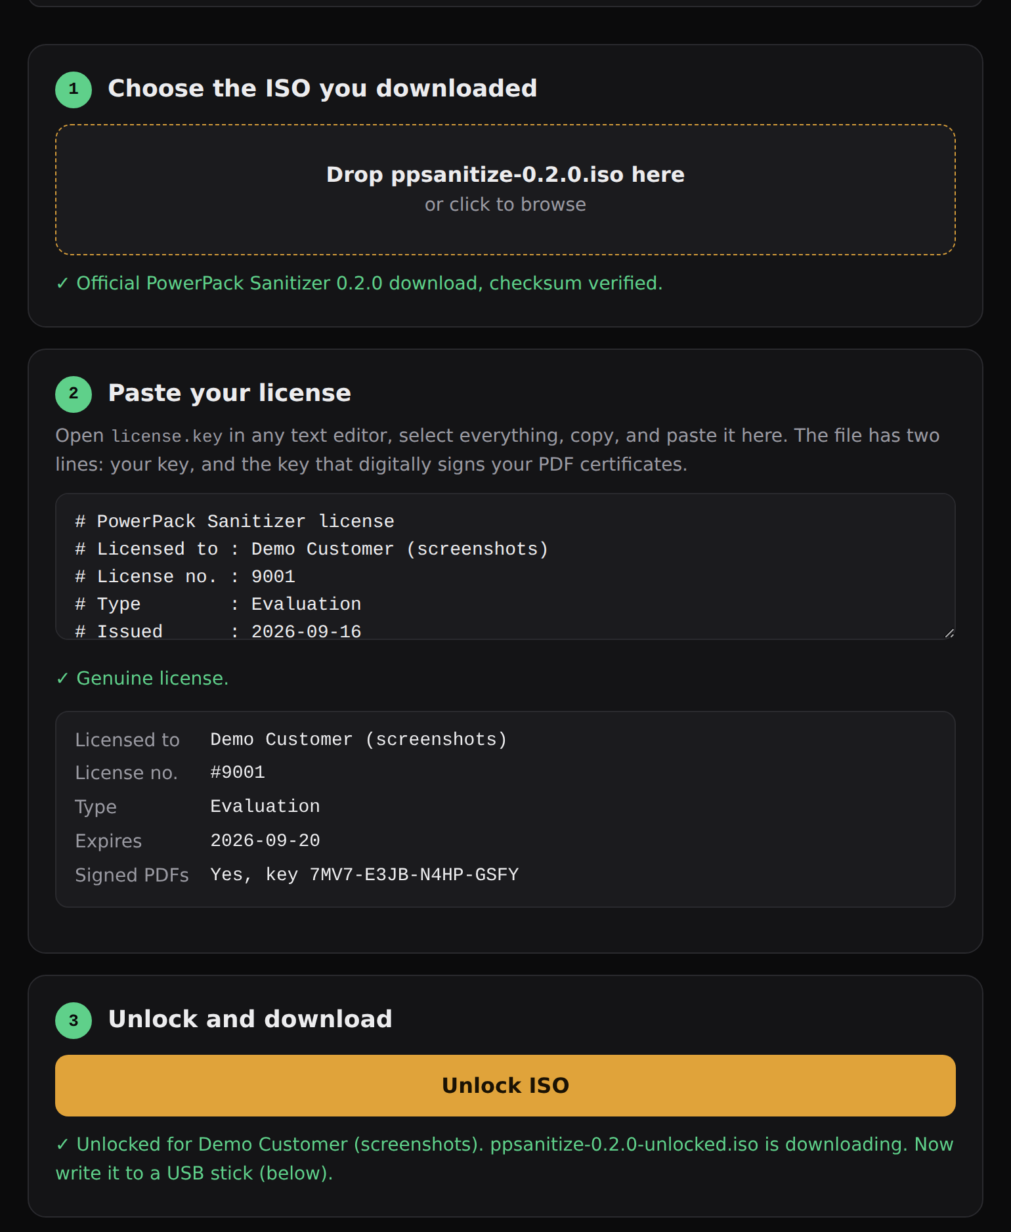Click the unlocked ISO downloading status message
The width and height of the screenshot is (1011, 1232).
point(504,1158)
